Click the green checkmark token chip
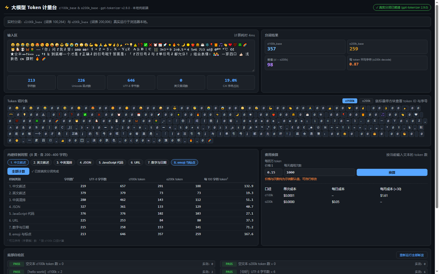Image resolution: width=439 pixels, height=274 pixels. pos(85,115)
